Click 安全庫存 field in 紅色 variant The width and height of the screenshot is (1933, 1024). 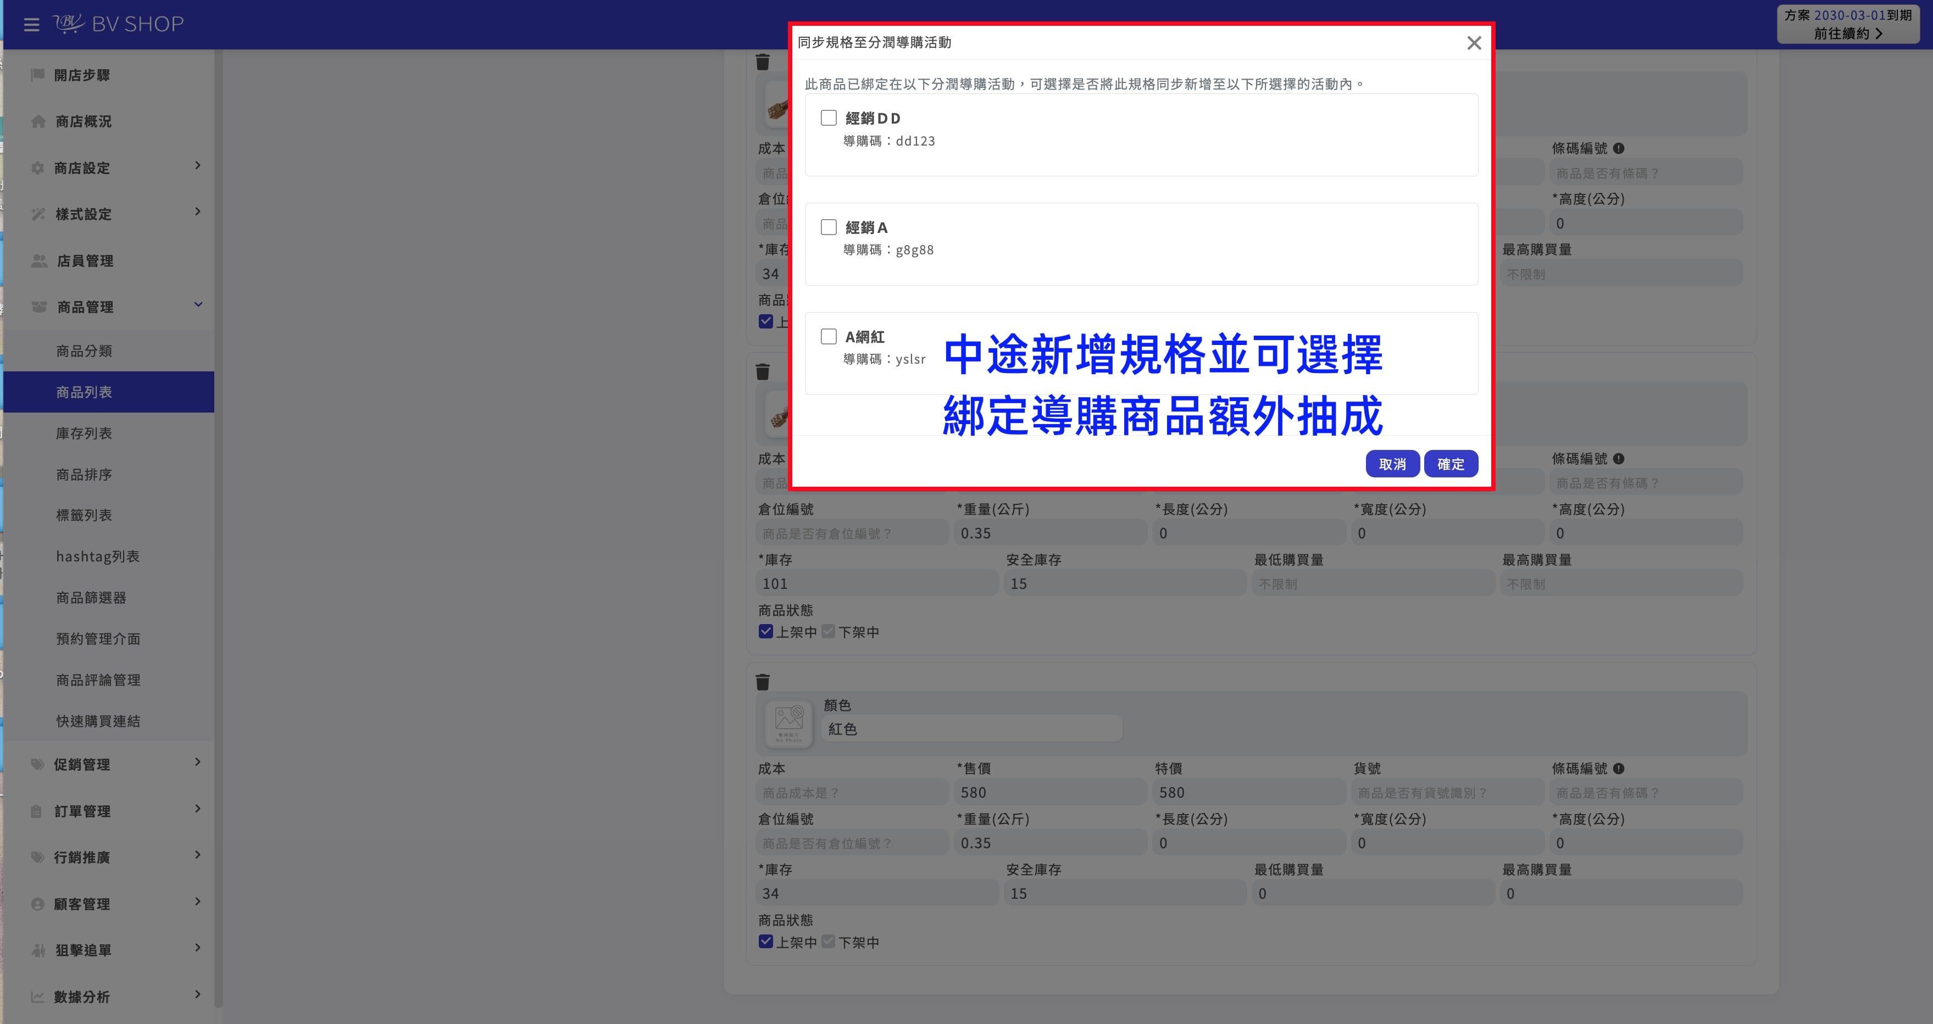(1125, 893)
